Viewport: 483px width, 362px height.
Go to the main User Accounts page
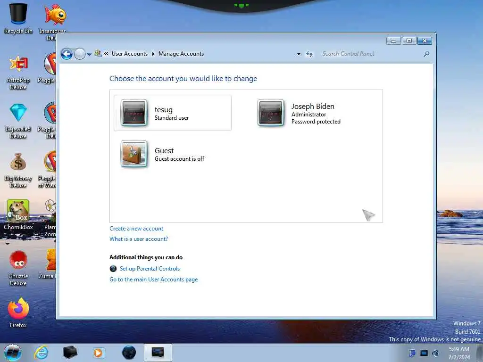pyautogui.click(x=154, y=280)
